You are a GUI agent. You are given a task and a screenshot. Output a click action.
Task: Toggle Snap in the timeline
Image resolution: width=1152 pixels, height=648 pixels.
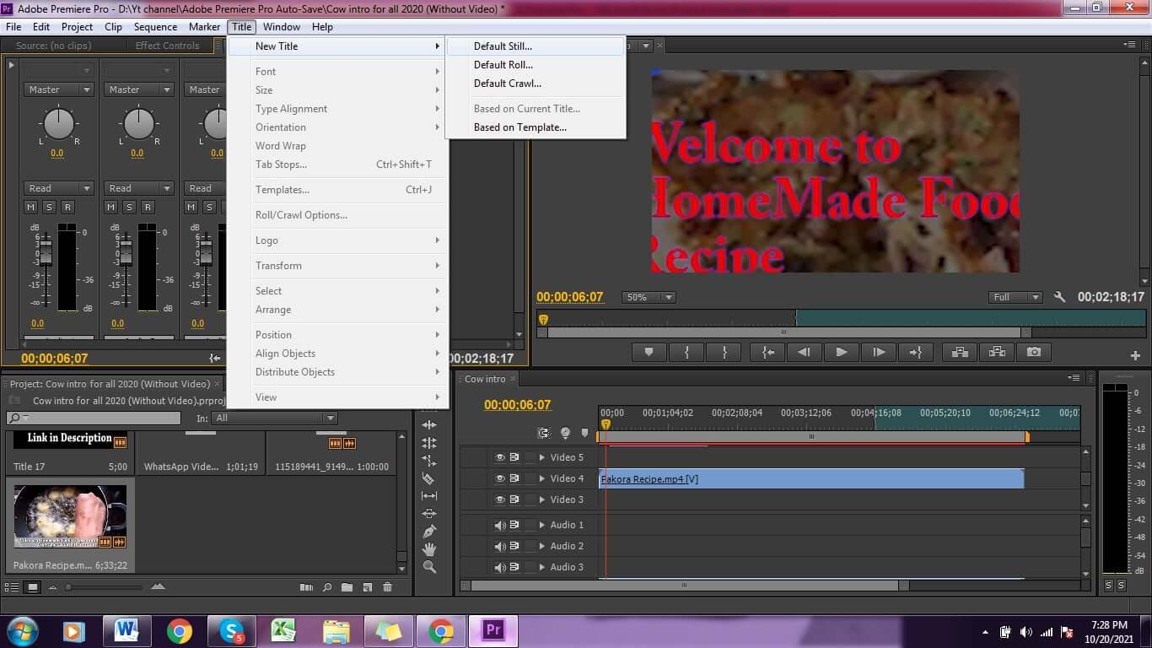click(543, 433)
